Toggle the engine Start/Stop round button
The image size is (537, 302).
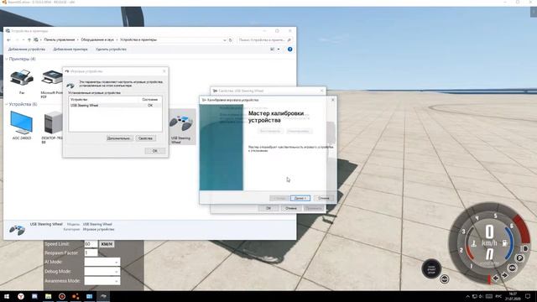431,268
